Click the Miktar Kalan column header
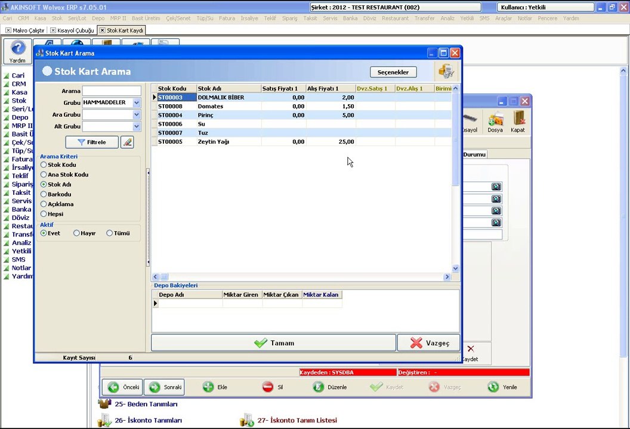 322,294
